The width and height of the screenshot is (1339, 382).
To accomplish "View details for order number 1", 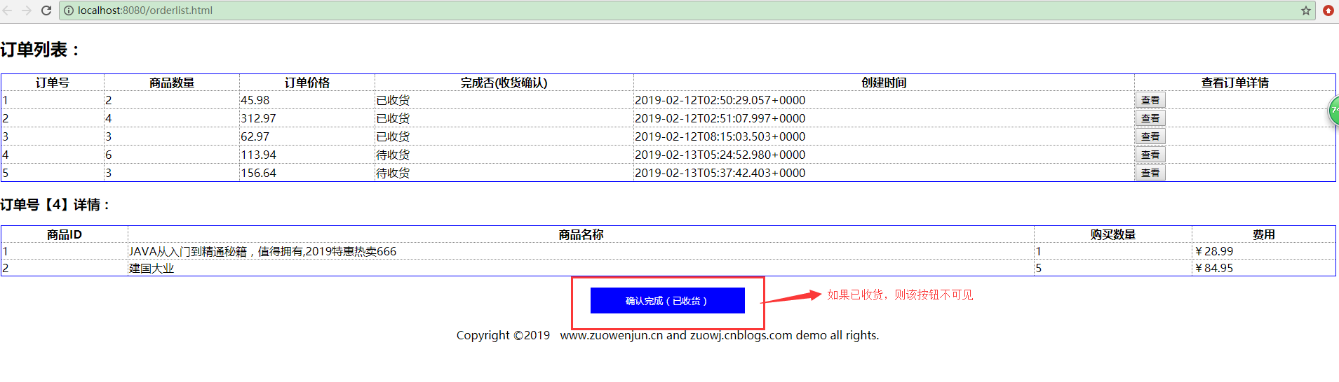I will coord(1150,100).
